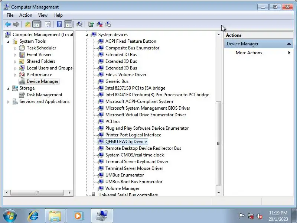Select Printer Port Logical Interface device

133,135
